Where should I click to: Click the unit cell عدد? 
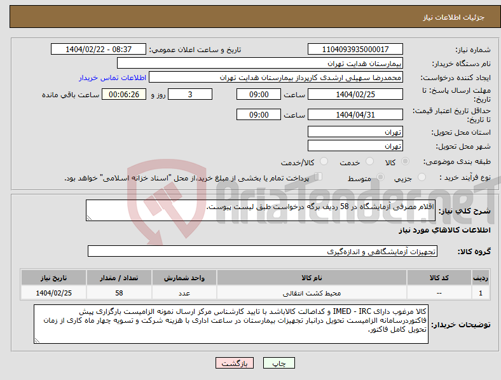point(184,293)
